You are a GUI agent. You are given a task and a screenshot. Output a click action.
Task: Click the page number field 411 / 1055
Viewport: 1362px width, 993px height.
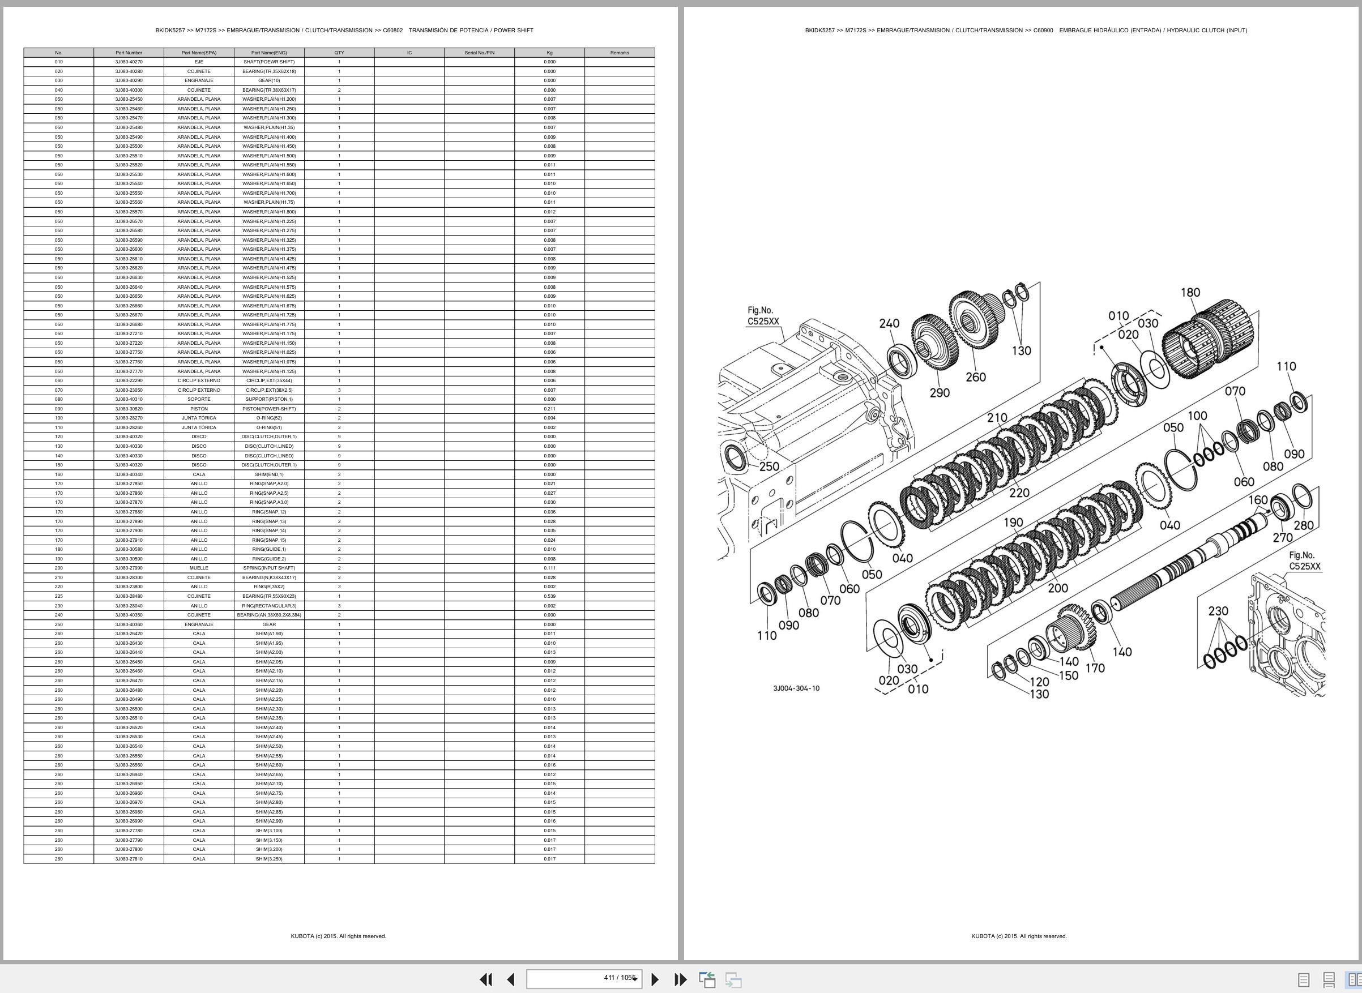click(x=583, y=979)
